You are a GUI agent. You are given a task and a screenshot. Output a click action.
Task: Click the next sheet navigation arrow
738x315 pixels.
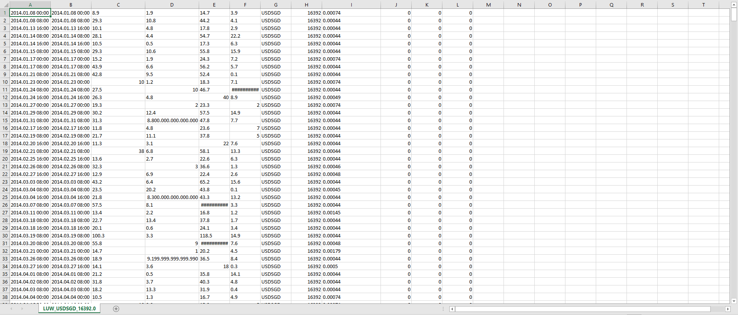22,309
